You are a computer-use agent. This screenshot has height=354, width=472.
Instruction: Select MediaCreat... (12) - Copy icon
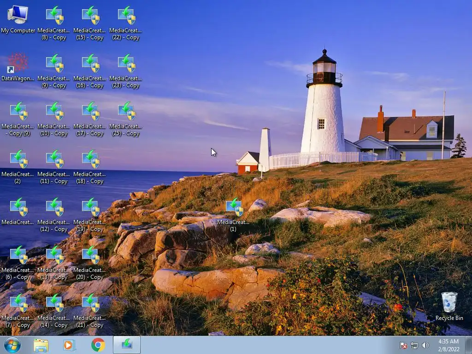pyautogui.click(x=53, y=214)
